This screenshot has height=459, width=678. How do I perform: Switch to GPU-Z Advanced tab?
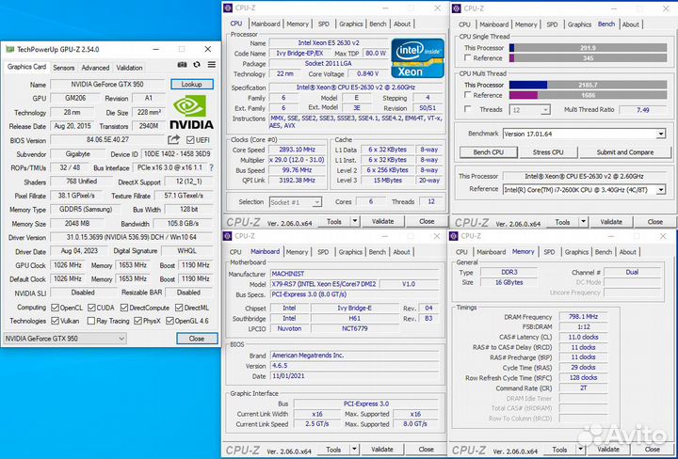[x=95, y=68]
